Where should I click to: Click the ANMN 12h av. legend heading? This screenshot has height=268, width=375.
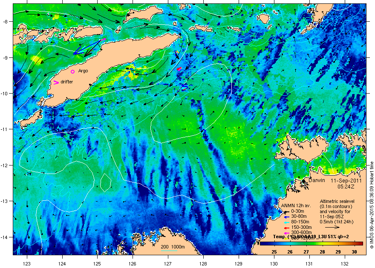(296, 205)
